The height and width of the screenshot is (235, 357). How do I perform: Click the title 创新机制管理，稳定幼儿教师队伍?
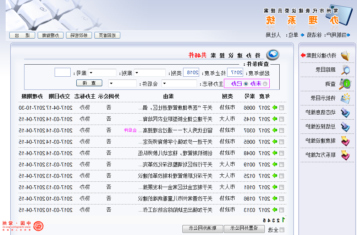pos(175,153)
